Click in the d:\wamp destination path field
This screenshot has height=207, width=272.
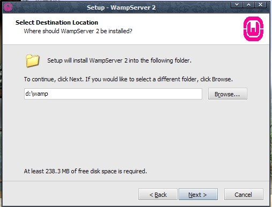[x=113, y=94]
